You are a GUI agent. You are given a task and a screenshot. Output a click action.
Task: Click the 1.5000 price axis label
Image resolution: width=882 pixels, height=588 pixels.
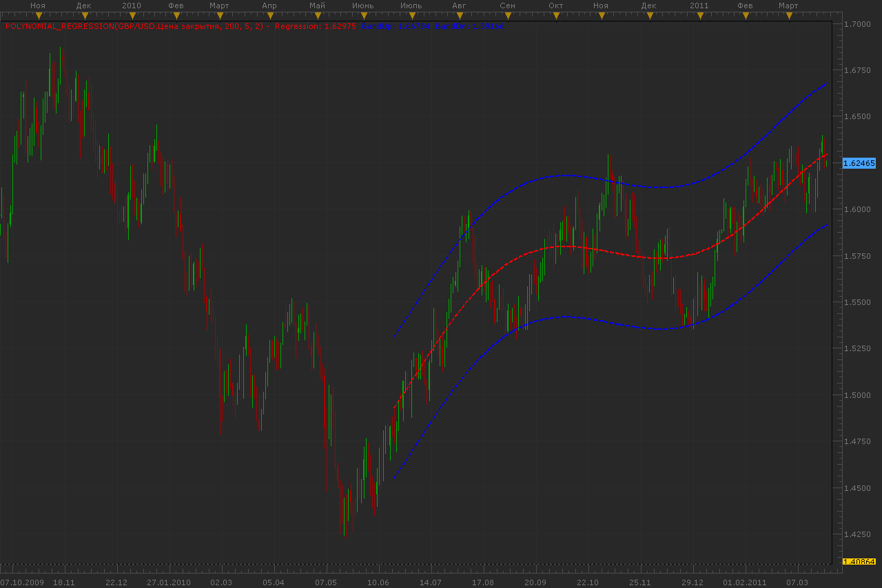859,396
